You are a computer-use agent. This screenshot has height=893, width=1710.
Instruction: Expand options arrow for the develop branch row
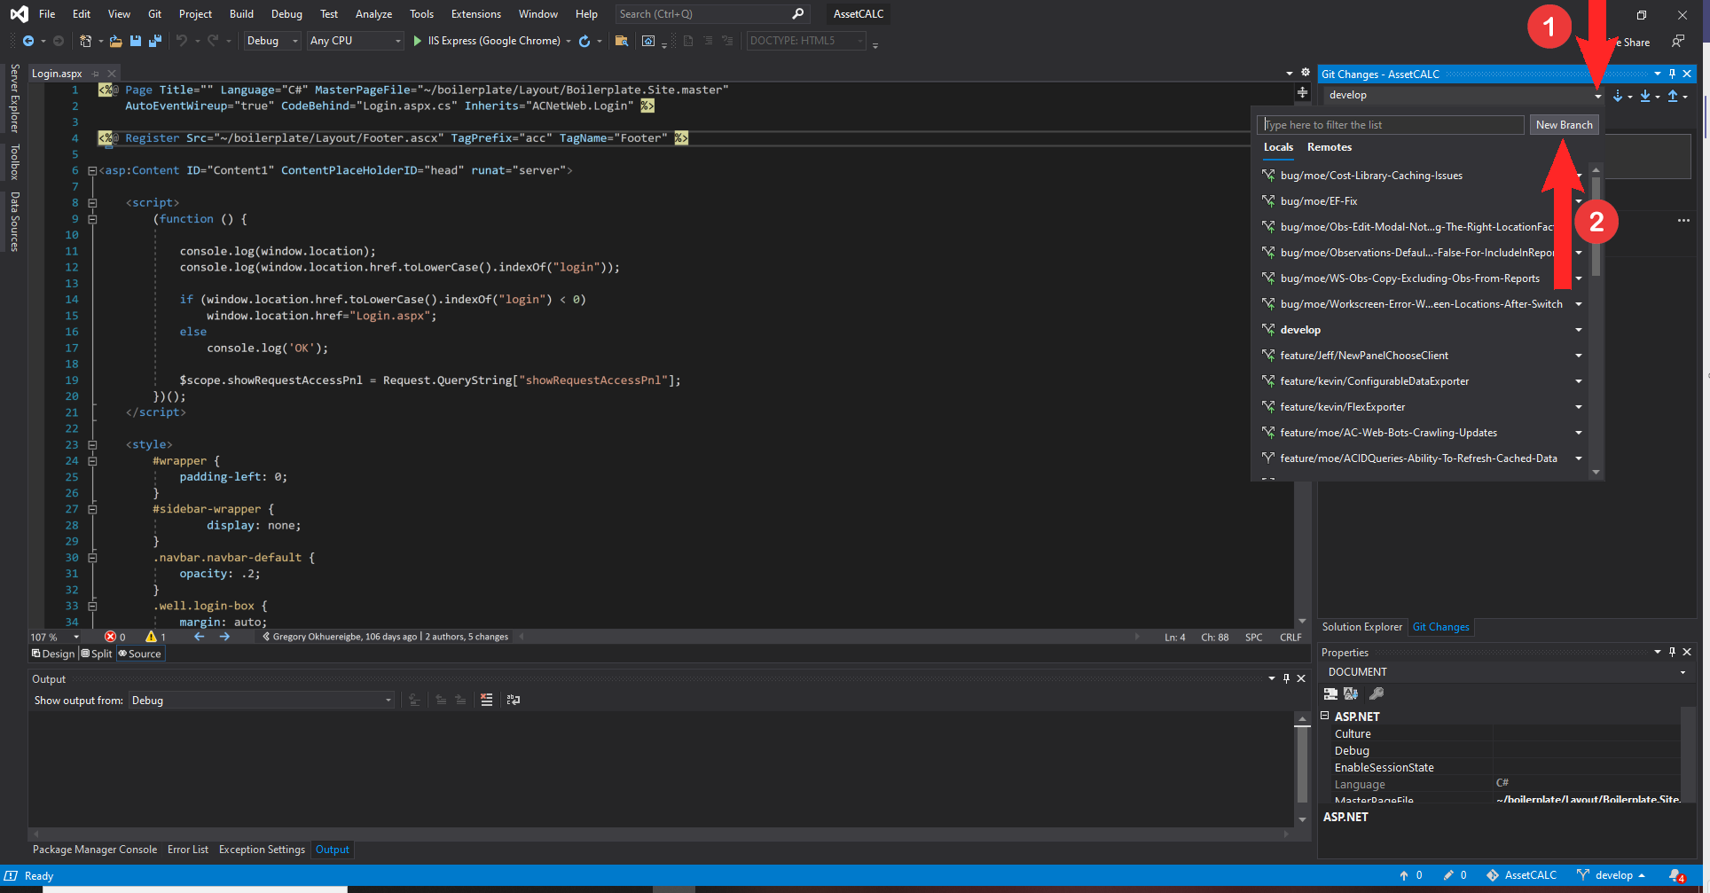(x=1579, y=330)
